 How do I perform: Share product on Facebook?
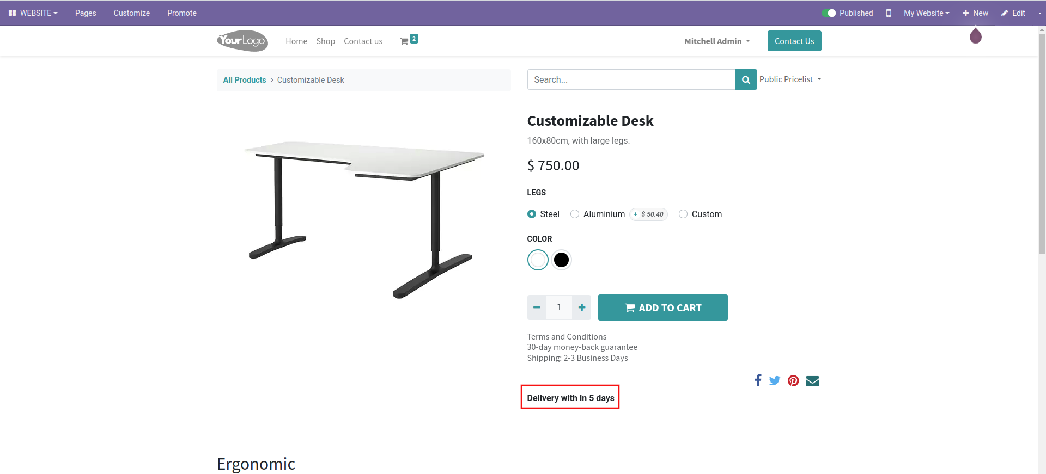[x=758, y=380]
